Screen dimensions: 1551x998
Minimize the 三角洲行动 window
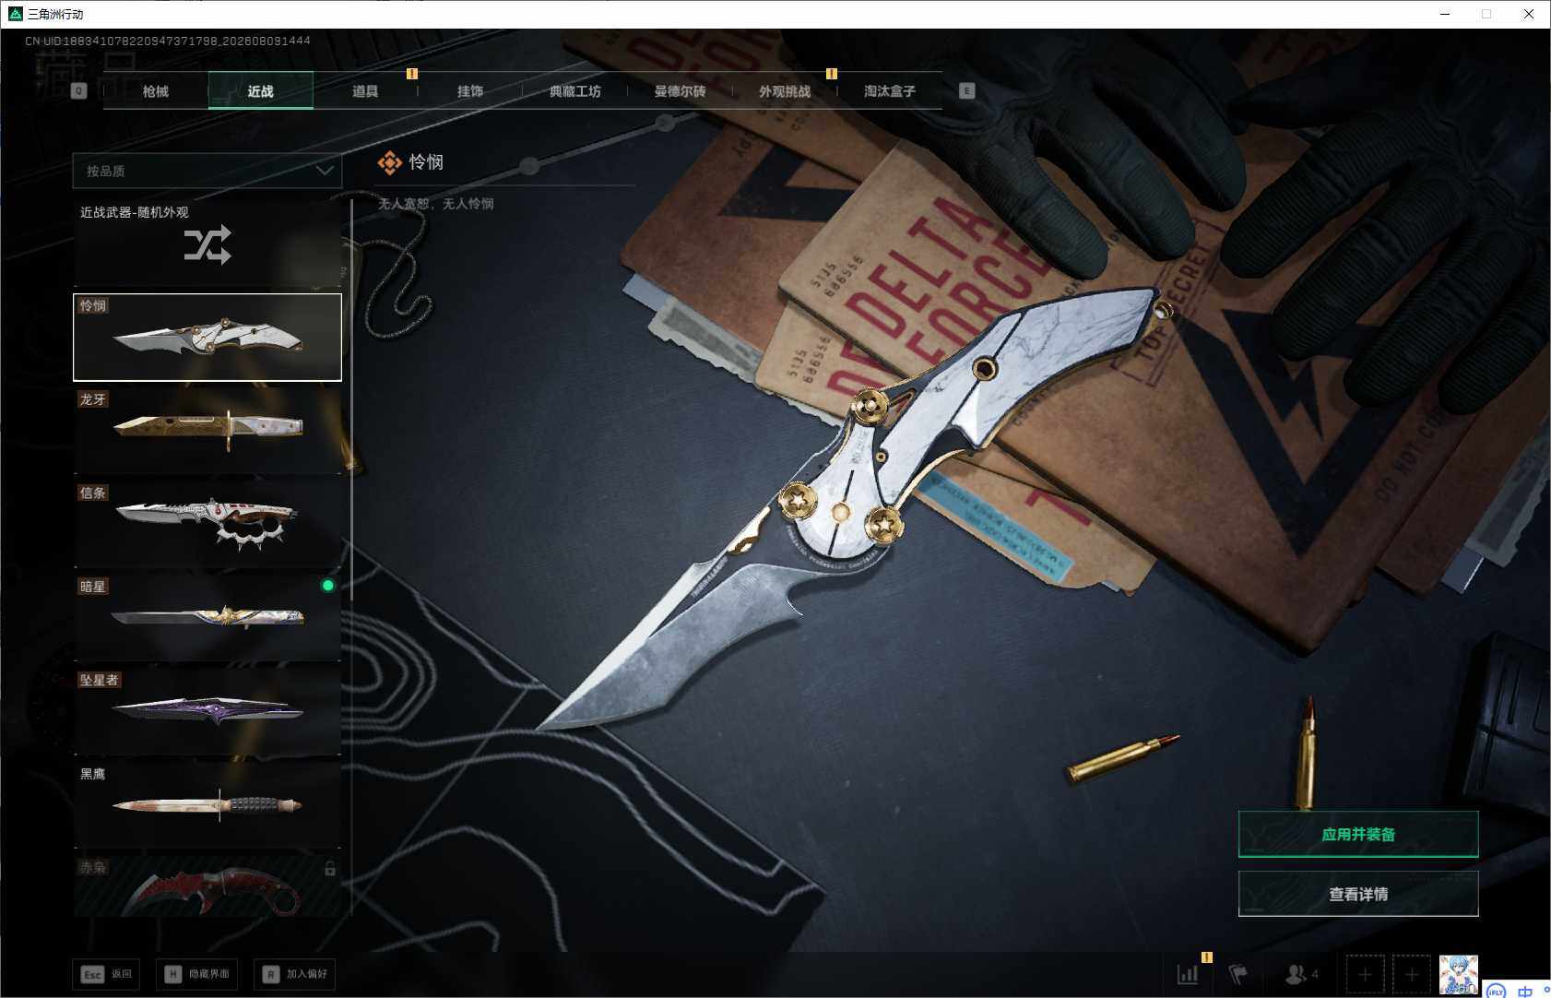[x=1445, y=14]
